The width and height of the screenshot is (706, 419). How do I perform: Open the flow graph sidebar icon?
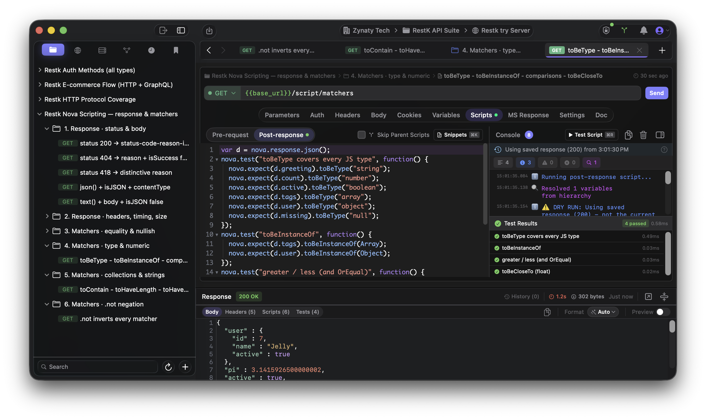[127, 50]
